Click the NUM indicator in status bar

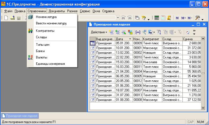click(200, 122)
